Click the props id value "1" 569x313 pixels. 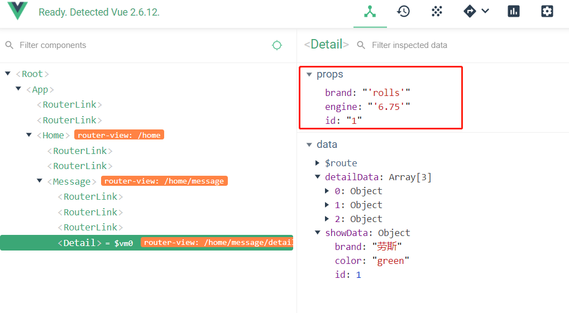pyautogui.click(x=354, y=121)
